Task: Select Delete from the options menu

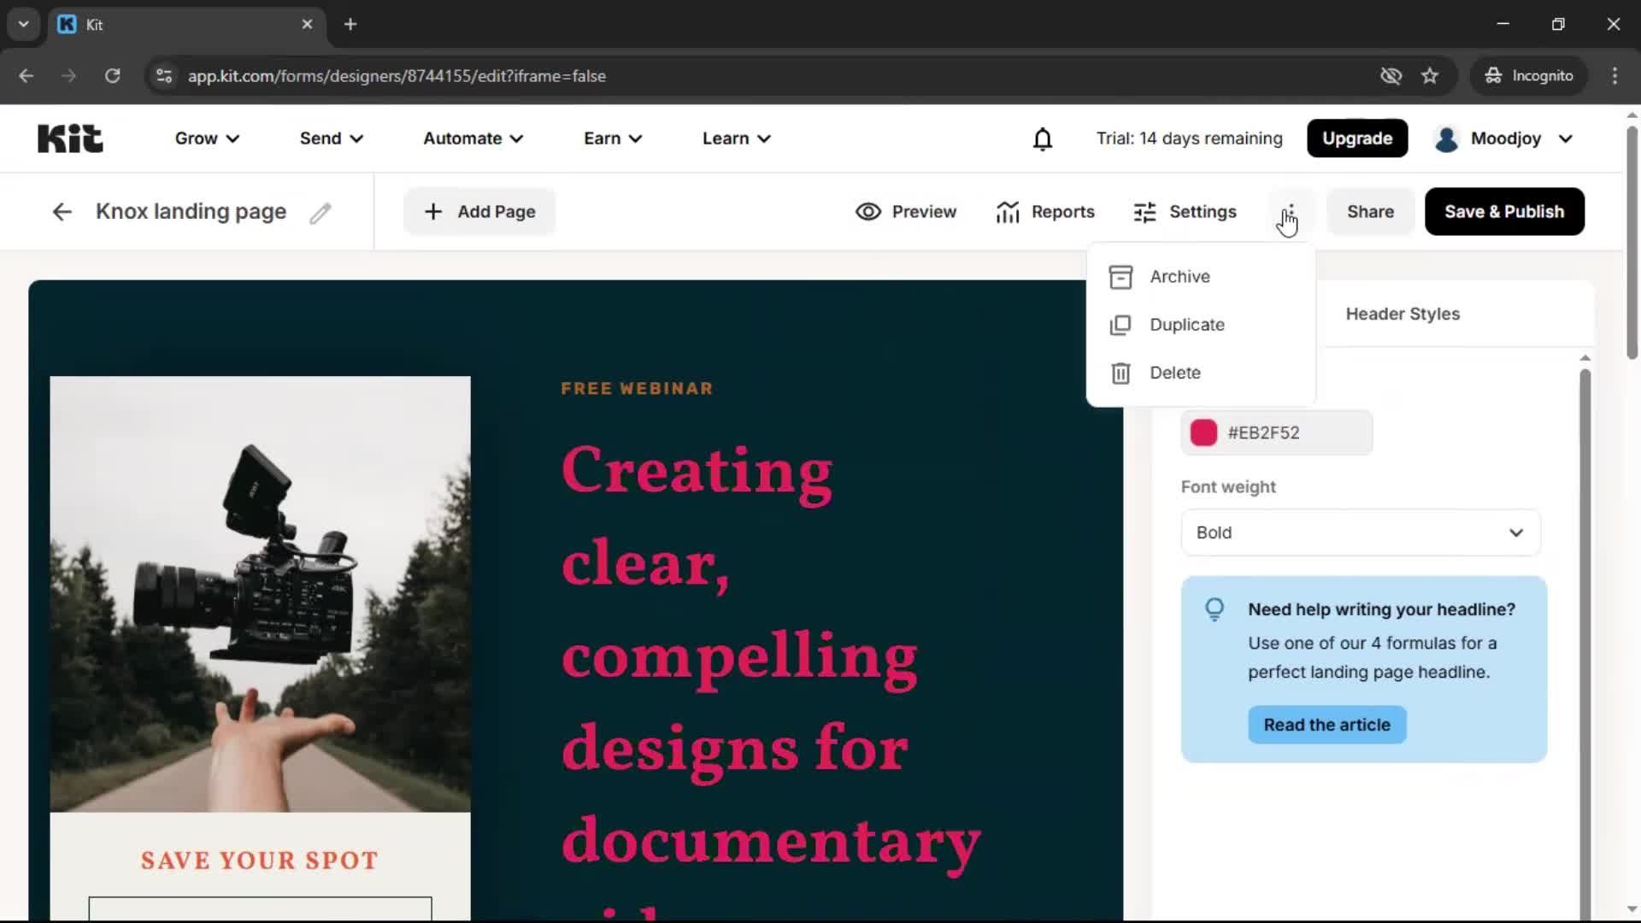Action: [1173, 373]
